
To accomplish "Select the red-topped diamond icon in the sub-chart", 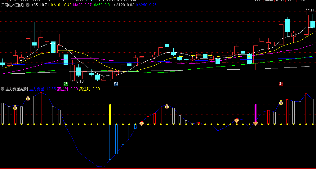I will click(237, 120).
